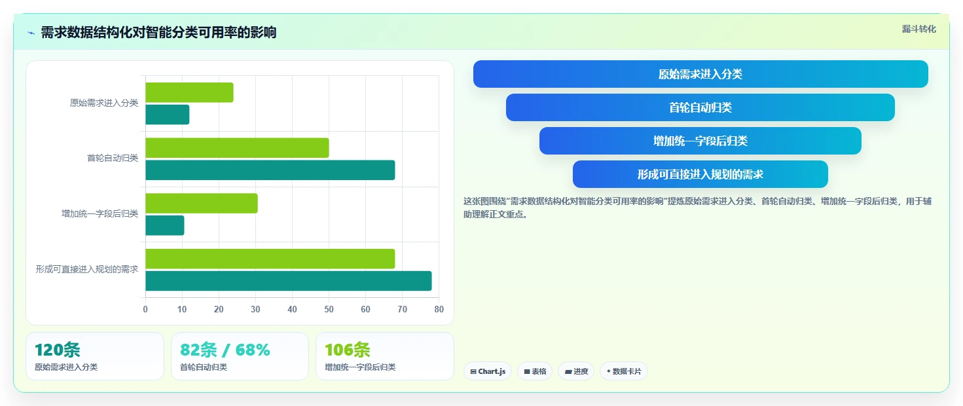Open the 106条 stat card
Image resolution: width=963 pixels, height=406 pixels.
pos(385,356)
